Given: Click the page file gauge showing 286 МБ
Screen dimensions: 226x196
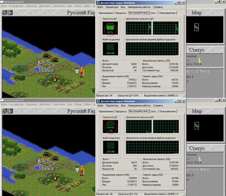Looking at the screenshot, I should [110, 49].
